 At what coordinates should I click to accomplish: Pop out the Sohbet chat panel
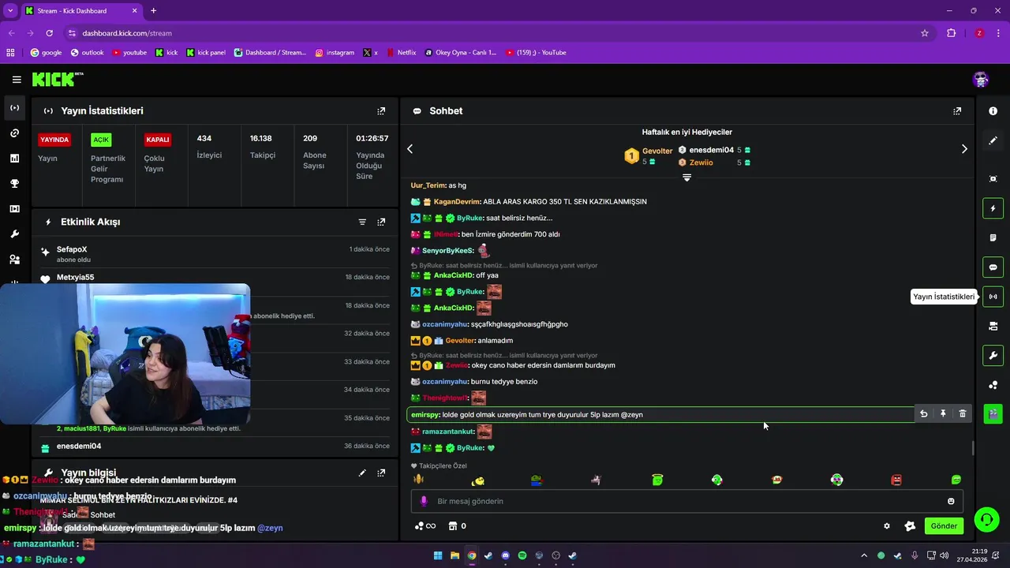click(x=957, y=111)
